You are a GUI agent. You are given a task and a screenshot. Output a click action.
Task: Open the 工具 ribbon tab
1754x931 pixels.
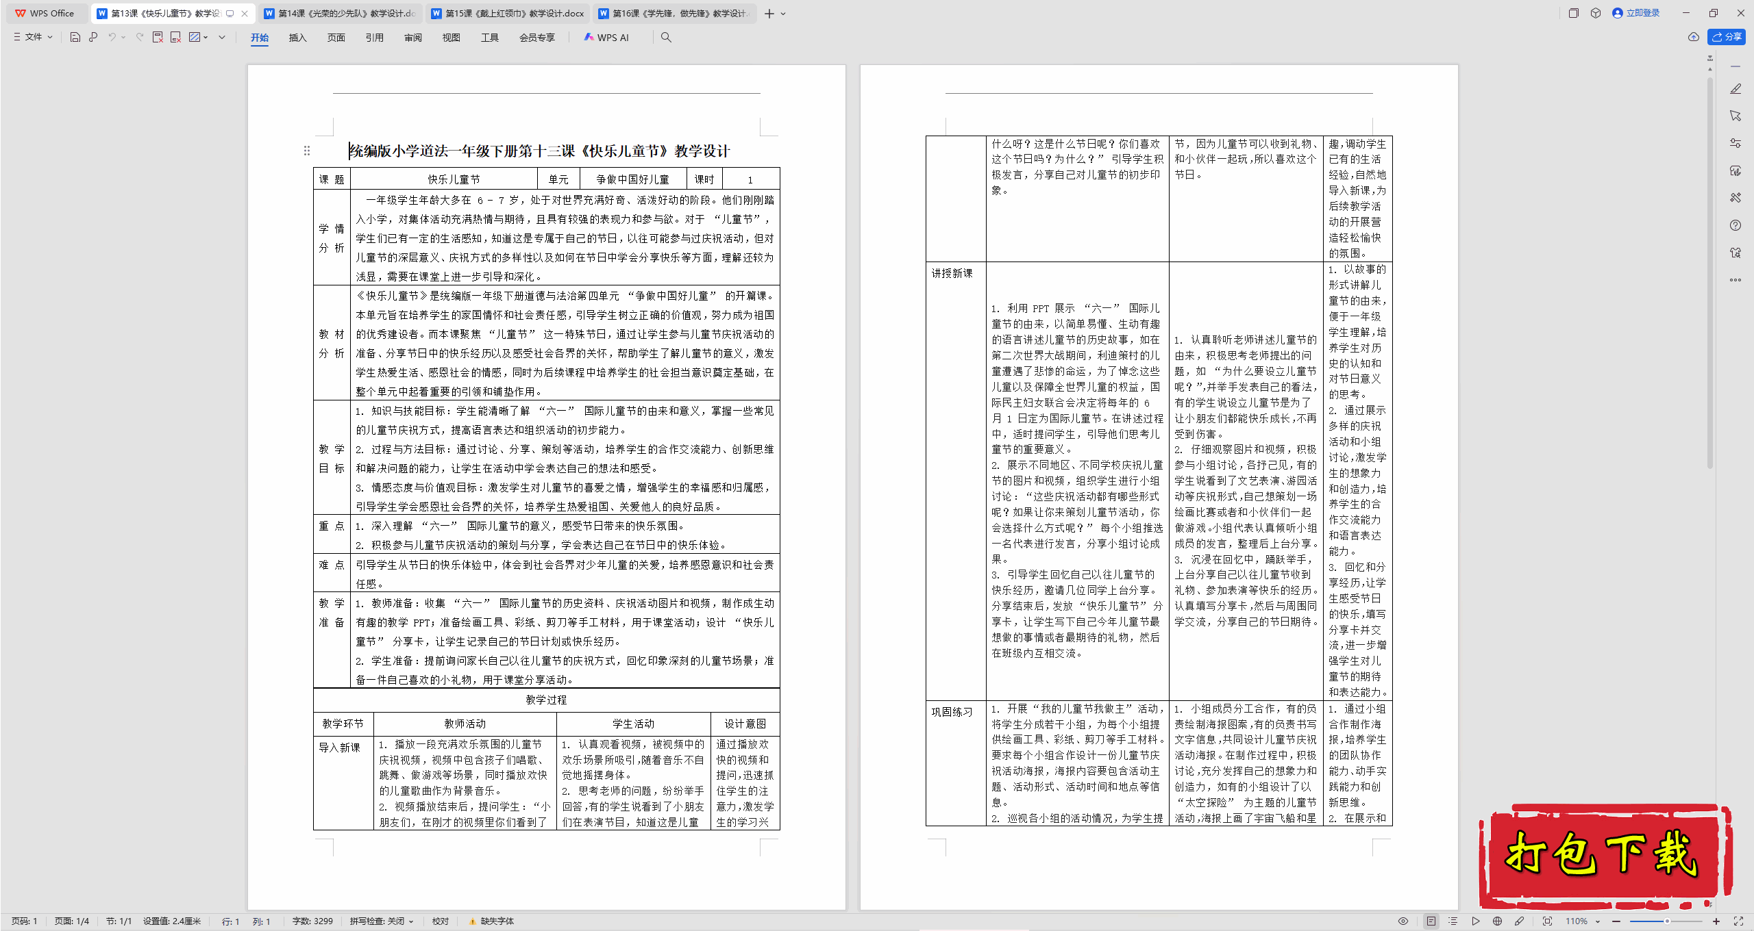point(490,38)
